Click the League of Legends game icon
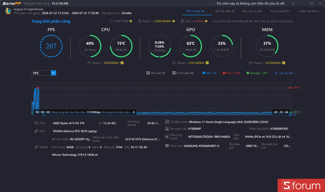This screenshot has height=192, width=325. click(x=8, y=11)
